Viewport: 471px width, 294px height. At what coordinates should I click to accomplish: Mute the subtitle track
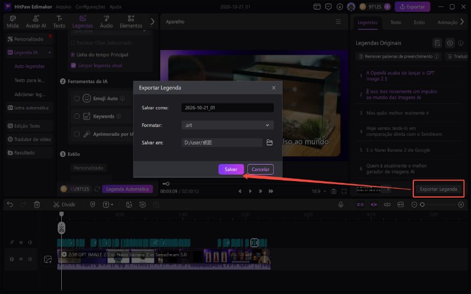coord(30,242)
